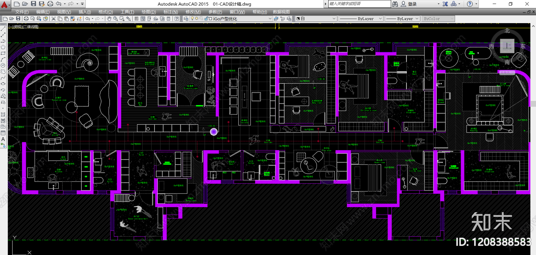The width and height of the screenshot is (536, 255).
Task: Open Layer Properties Manager icon
Action: pyautogui.click(x=186, y=19)
